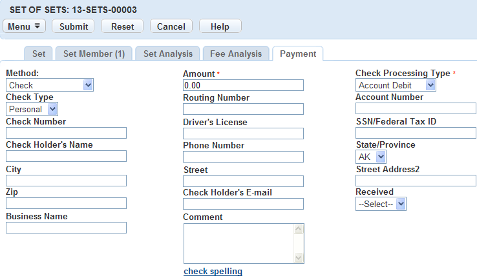Screen dimensions: 477x278
Task: Select the Fee Analysis tab
Action: (236, 54)
